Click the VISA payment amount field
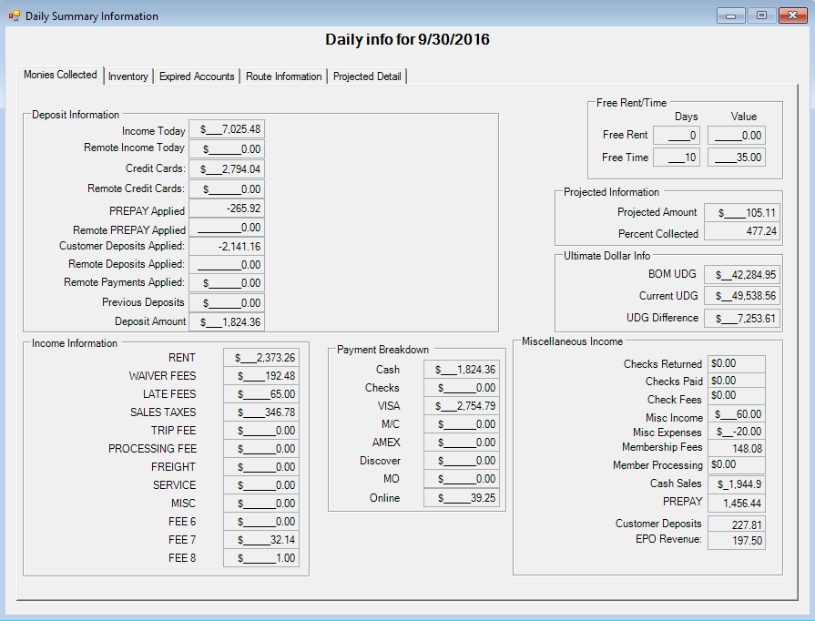 (x=462, y=406)
